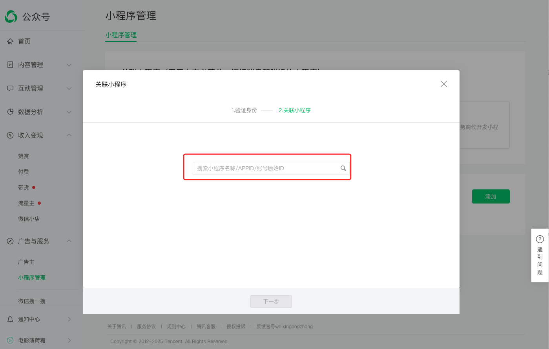Click the question mark help icon

[540, 239]
